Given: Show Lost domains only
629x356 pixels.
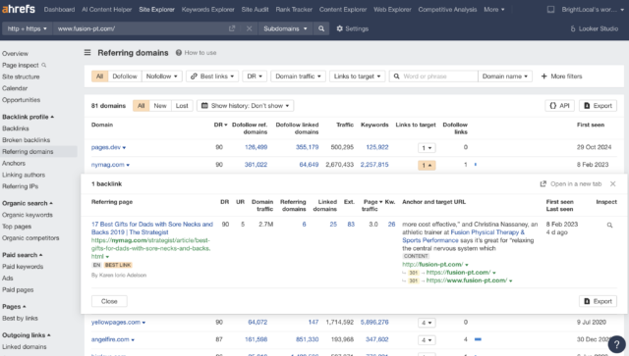Looking at the screenshot, I should 182,106.
